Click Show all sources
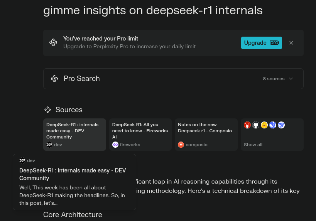 click(x=253, y=145)
